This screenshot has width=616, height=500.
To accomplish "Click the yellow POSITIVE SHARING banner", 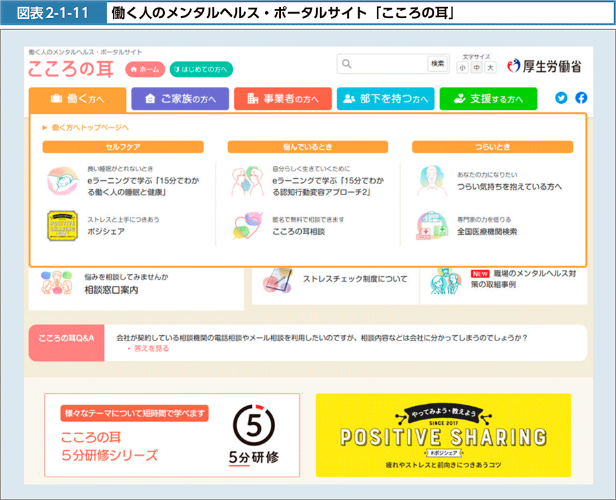I will tap(443, 435).
